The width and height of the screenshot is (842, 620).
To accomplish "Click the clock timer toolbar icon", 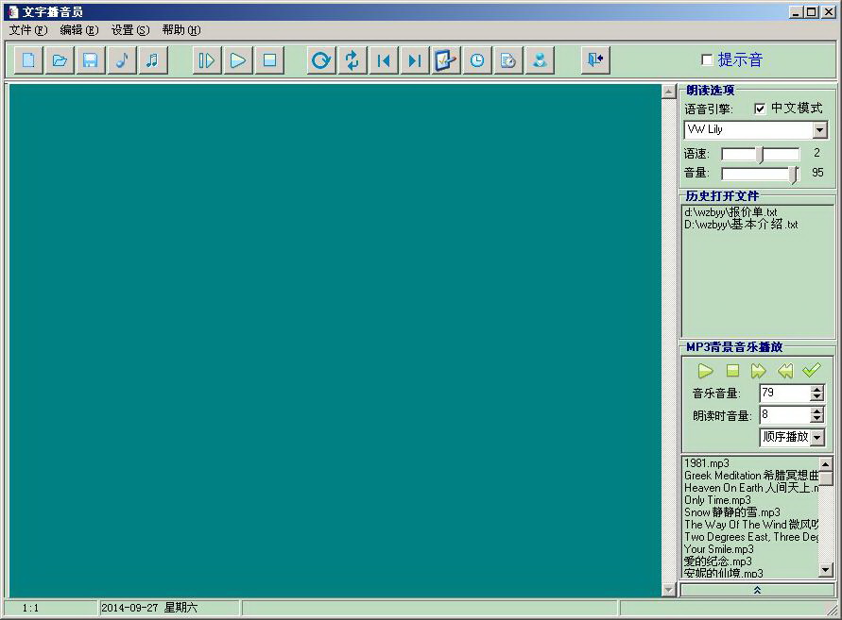I will [x=477, y=60].
